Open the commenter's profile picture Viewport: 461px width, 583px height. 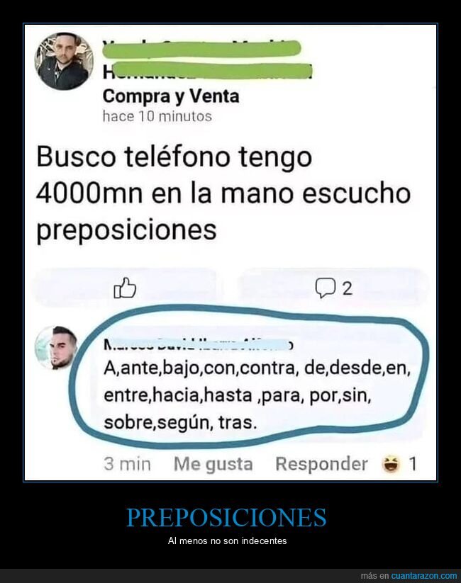pyautogui.click(x=57, y=348)
